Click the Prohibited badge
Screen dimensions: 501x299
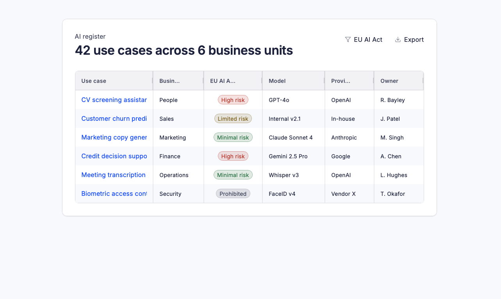click(x=233, y=194)
